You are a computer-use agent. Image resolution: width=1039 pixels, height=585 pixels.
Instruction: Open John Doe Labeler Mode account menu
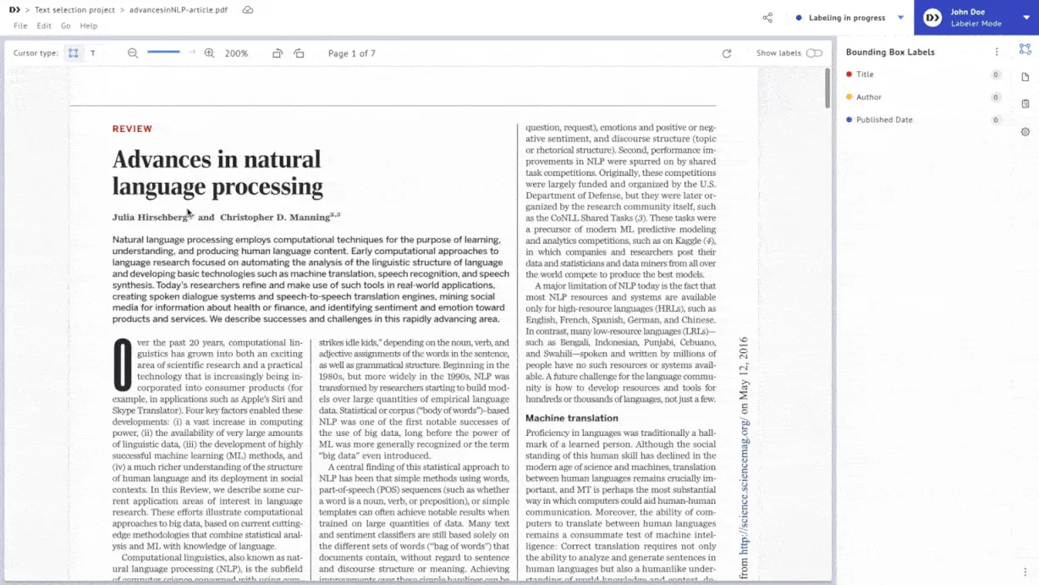[976, 18]
